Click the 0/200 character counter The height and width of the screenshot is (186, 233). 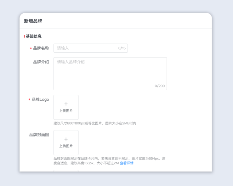tap(160, 86)
